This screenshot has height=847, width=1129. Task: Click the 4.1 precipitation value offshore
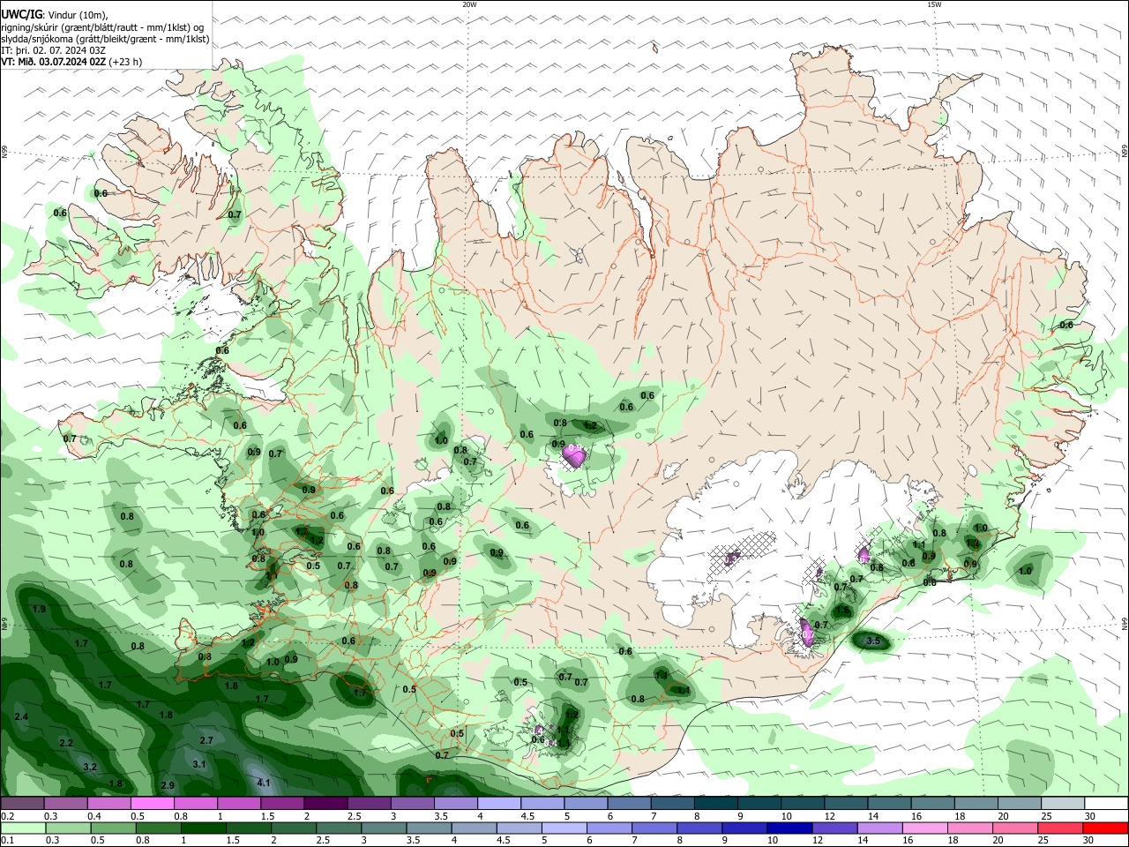point(263,783)
